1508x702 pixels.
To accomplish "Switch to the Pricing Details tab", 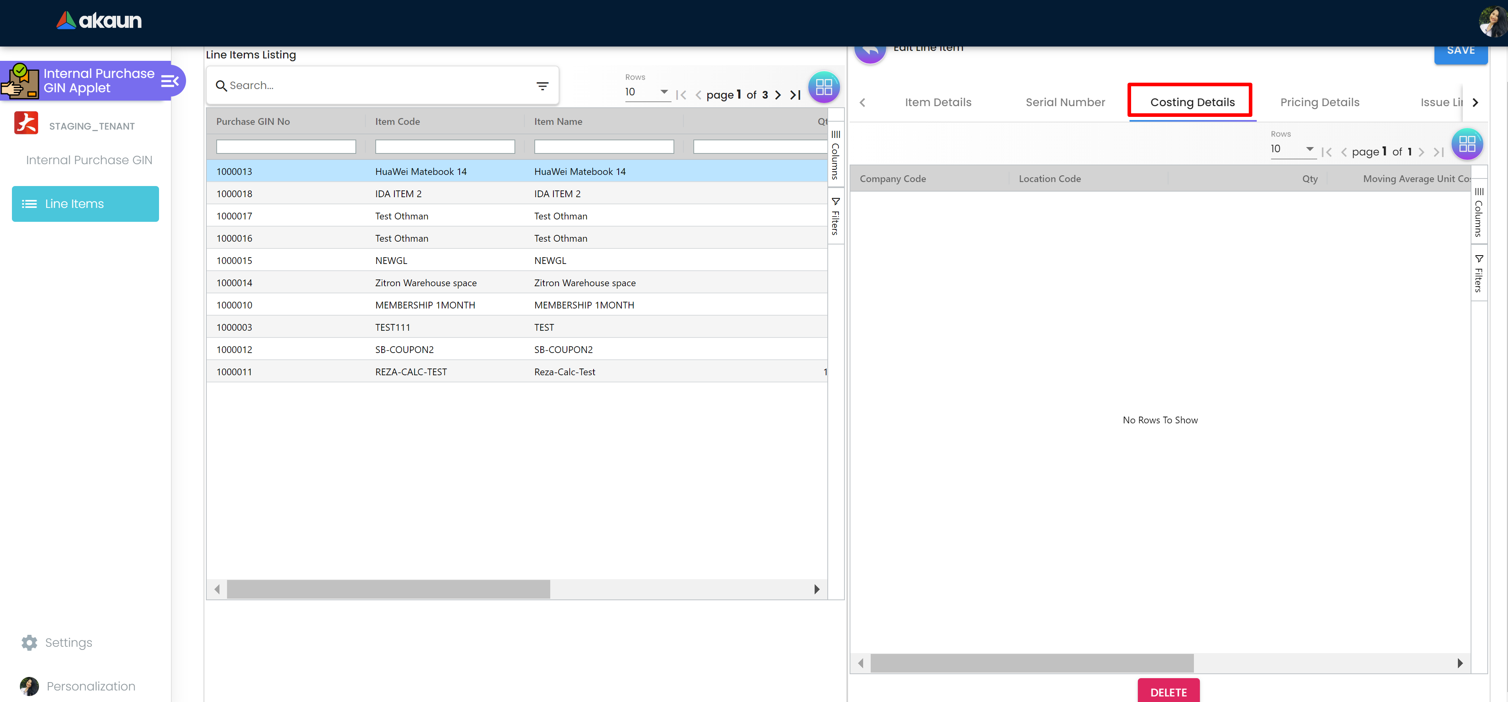I will tap(1320, 103).
